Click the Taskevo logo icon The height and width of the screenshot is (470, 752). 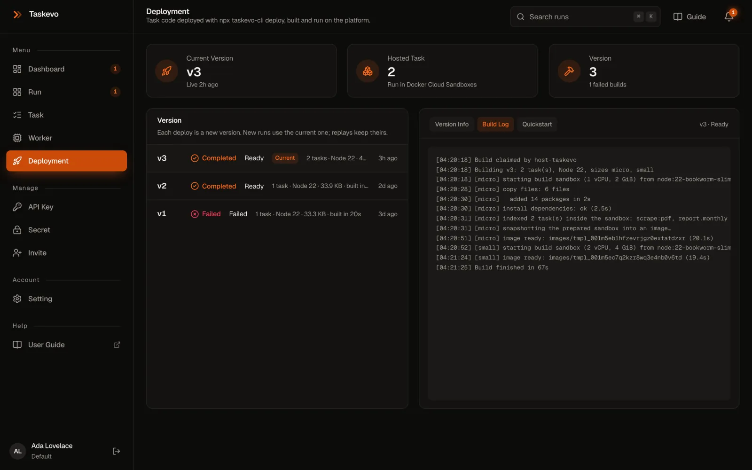[x=17, y=15]
